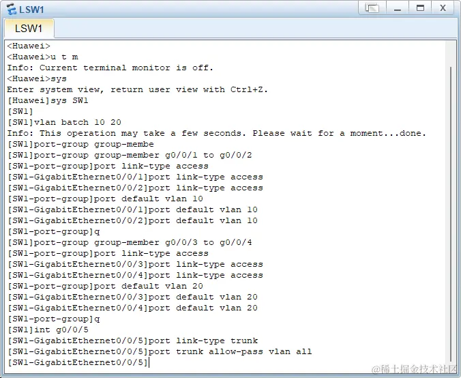Close the LSW1 window with X
Screen dimensions: 461x378
(443, 8)
